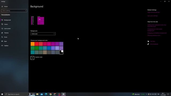Screen dimensions: 171x96
Task: Show hidden system tray icons
Action: (x=146, y=94)
